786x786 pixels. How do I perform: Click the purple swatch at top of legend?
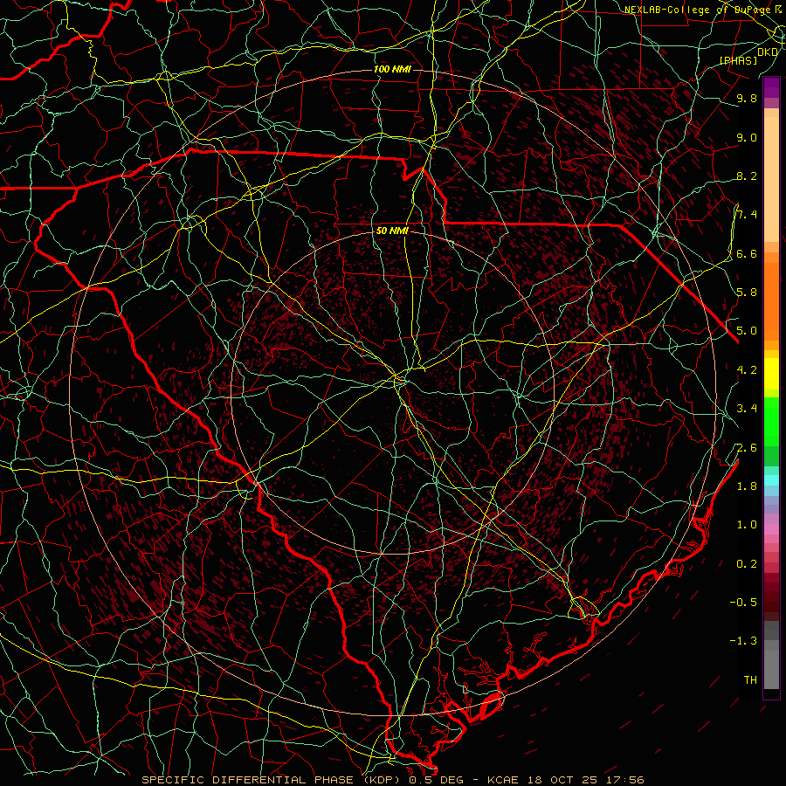(771, 87)
